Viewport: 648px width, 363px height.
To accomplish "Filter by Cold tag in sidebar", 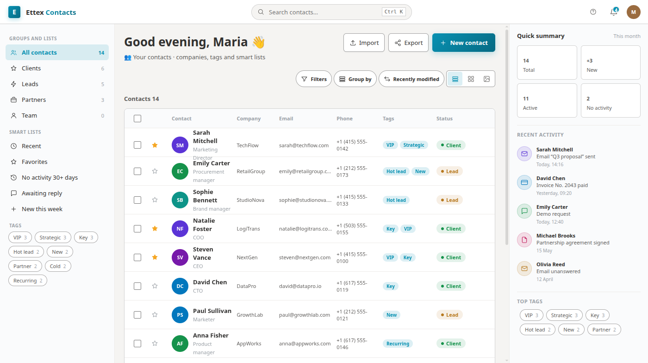I will (58, 266).
